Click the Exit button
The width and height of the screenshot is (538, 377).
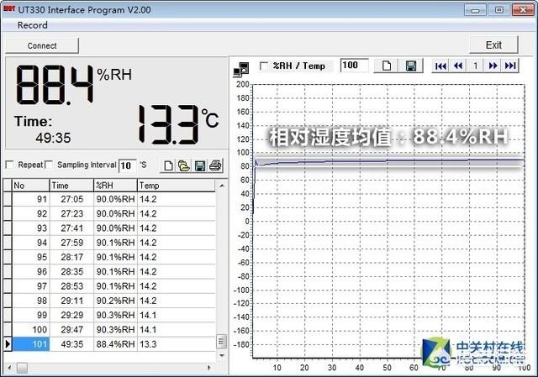[493, 45]
